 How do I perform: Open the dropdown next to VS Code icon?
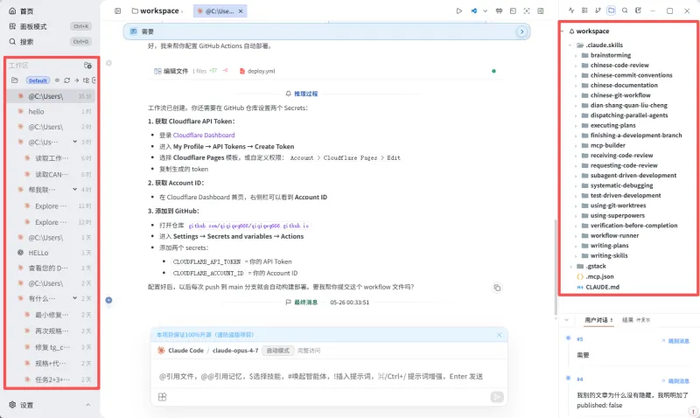485,11
